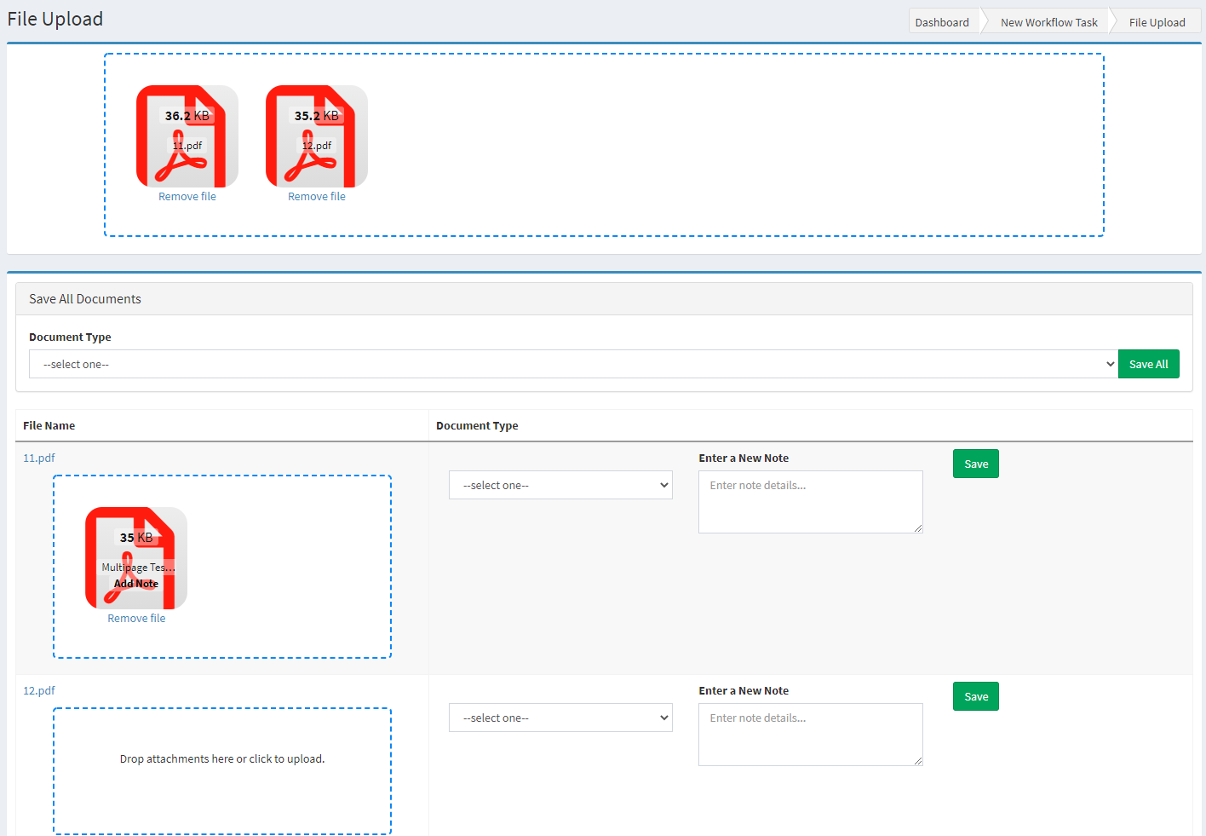Click the File Name column header
Image resolution: width=1206 pixels, height=836 pixels.
49,425
